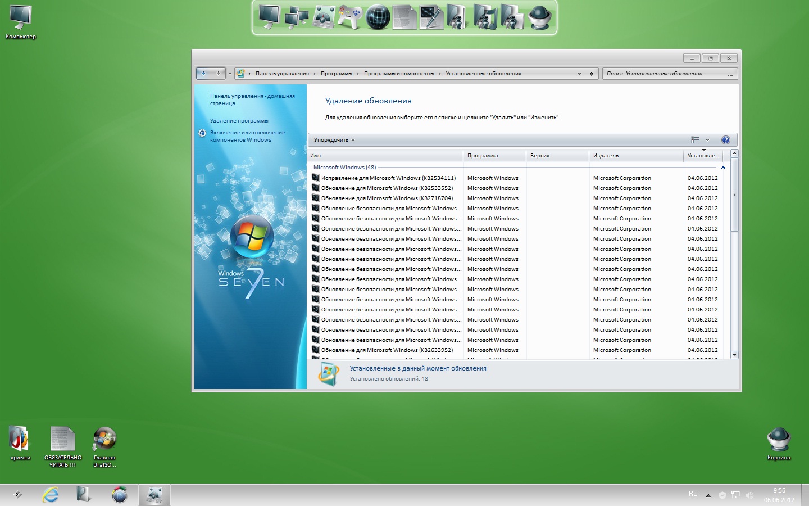Image resolution: width=809 pixels, height=506 pixels.
Task: Expand the arrow after Панель управления breadcrumb
Action: click(315, 74)
